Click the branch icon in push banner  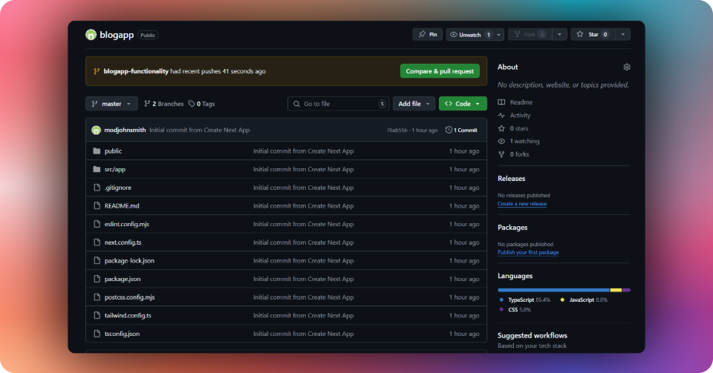[97, 71]
